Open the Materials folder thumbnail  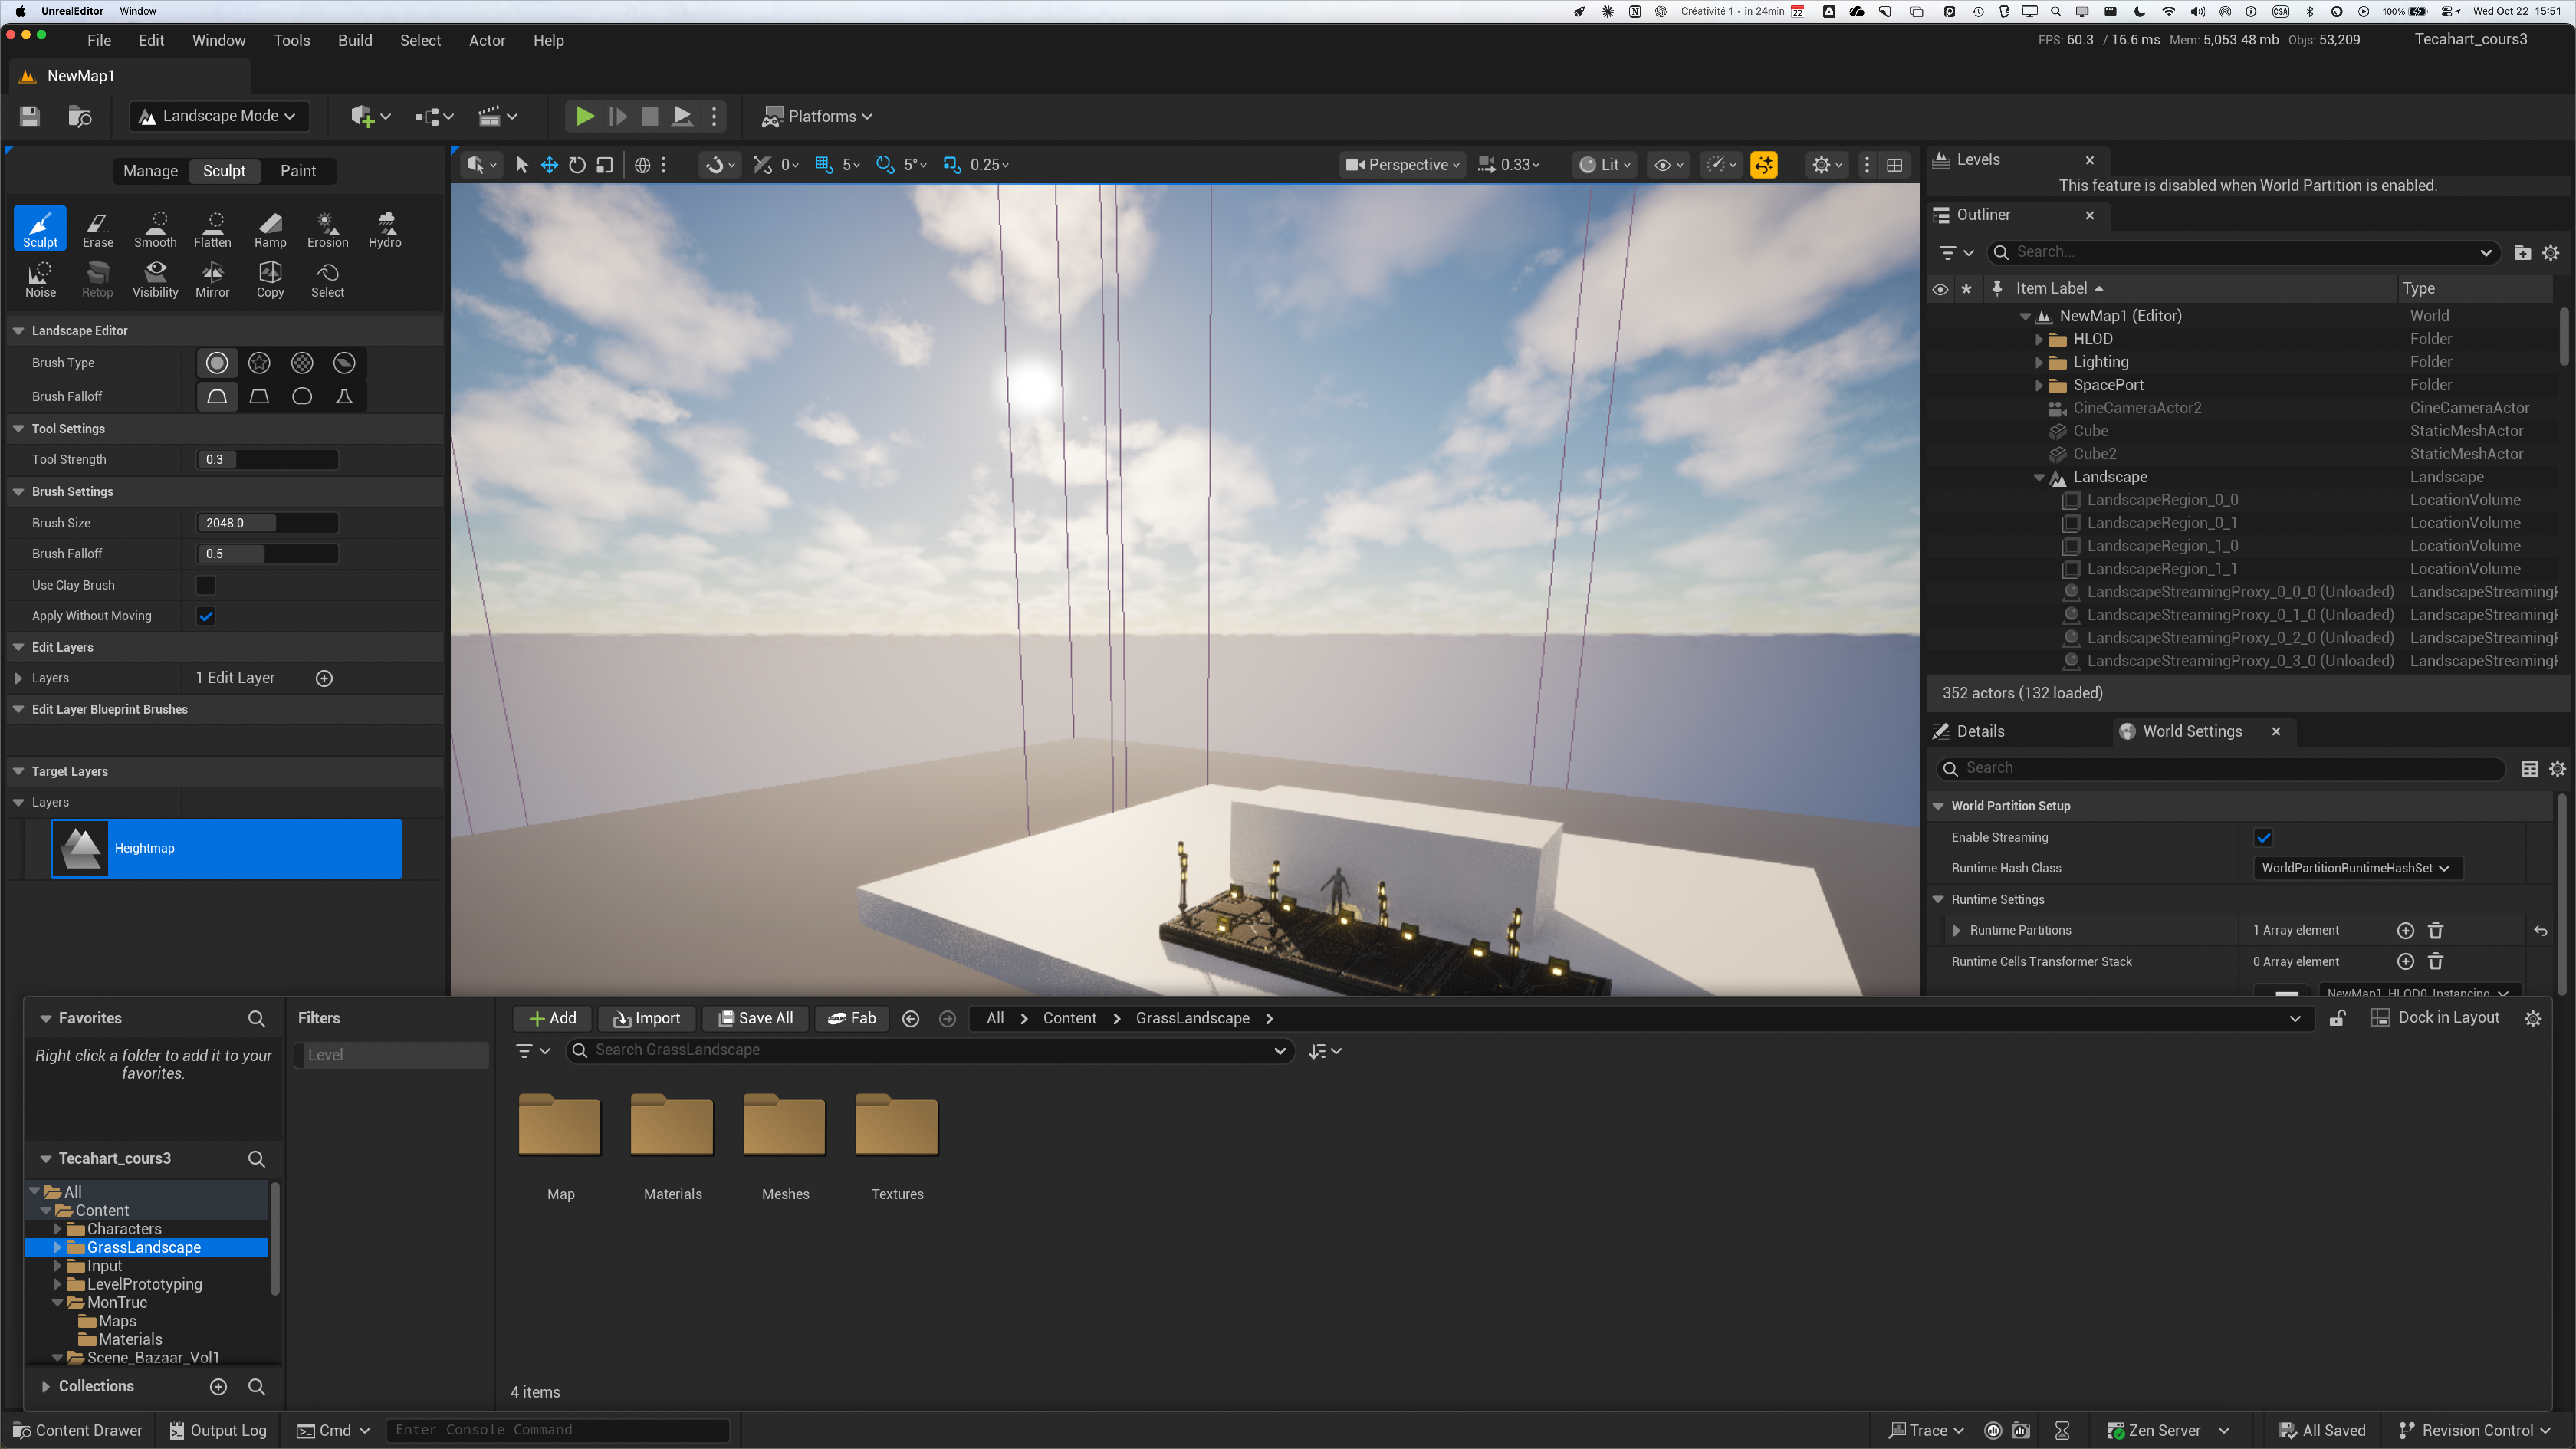point(672,1126)
